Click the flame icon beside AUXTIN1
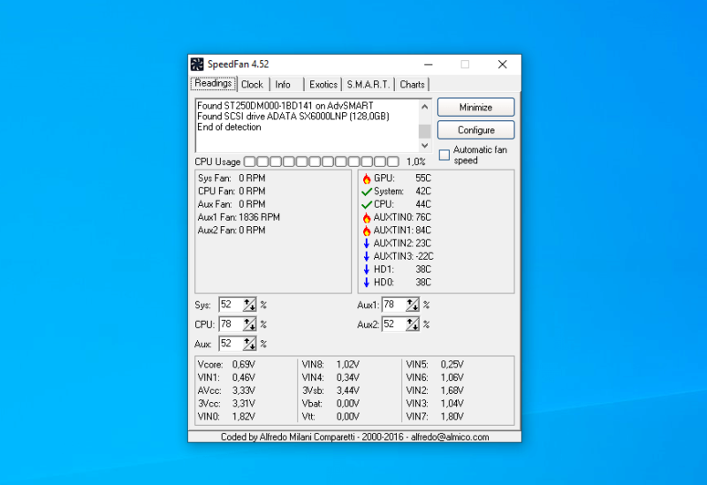 367,231
